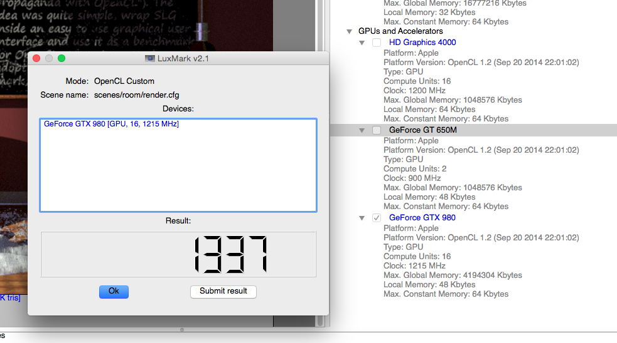Click the 1337 result display
This screenshot has width=617, height=343.
point(178,254)
